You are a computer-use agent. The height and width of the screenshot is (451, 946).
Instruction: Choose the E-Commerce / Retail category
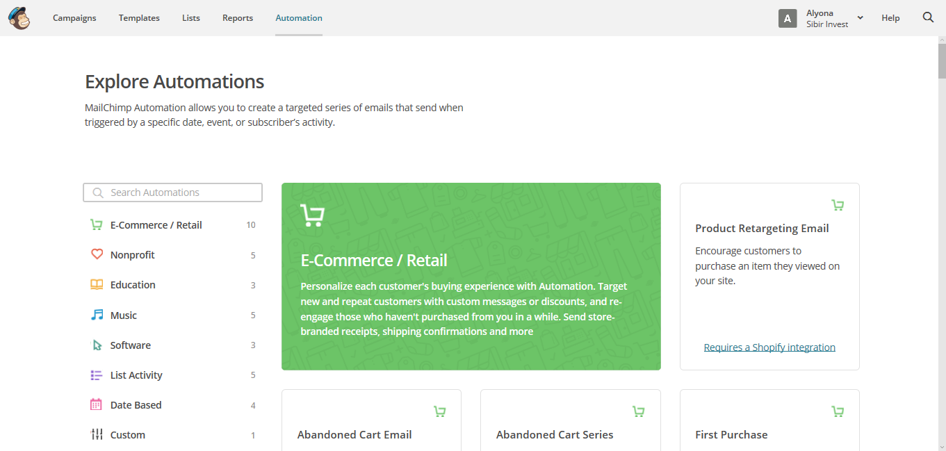pos(156,225)
